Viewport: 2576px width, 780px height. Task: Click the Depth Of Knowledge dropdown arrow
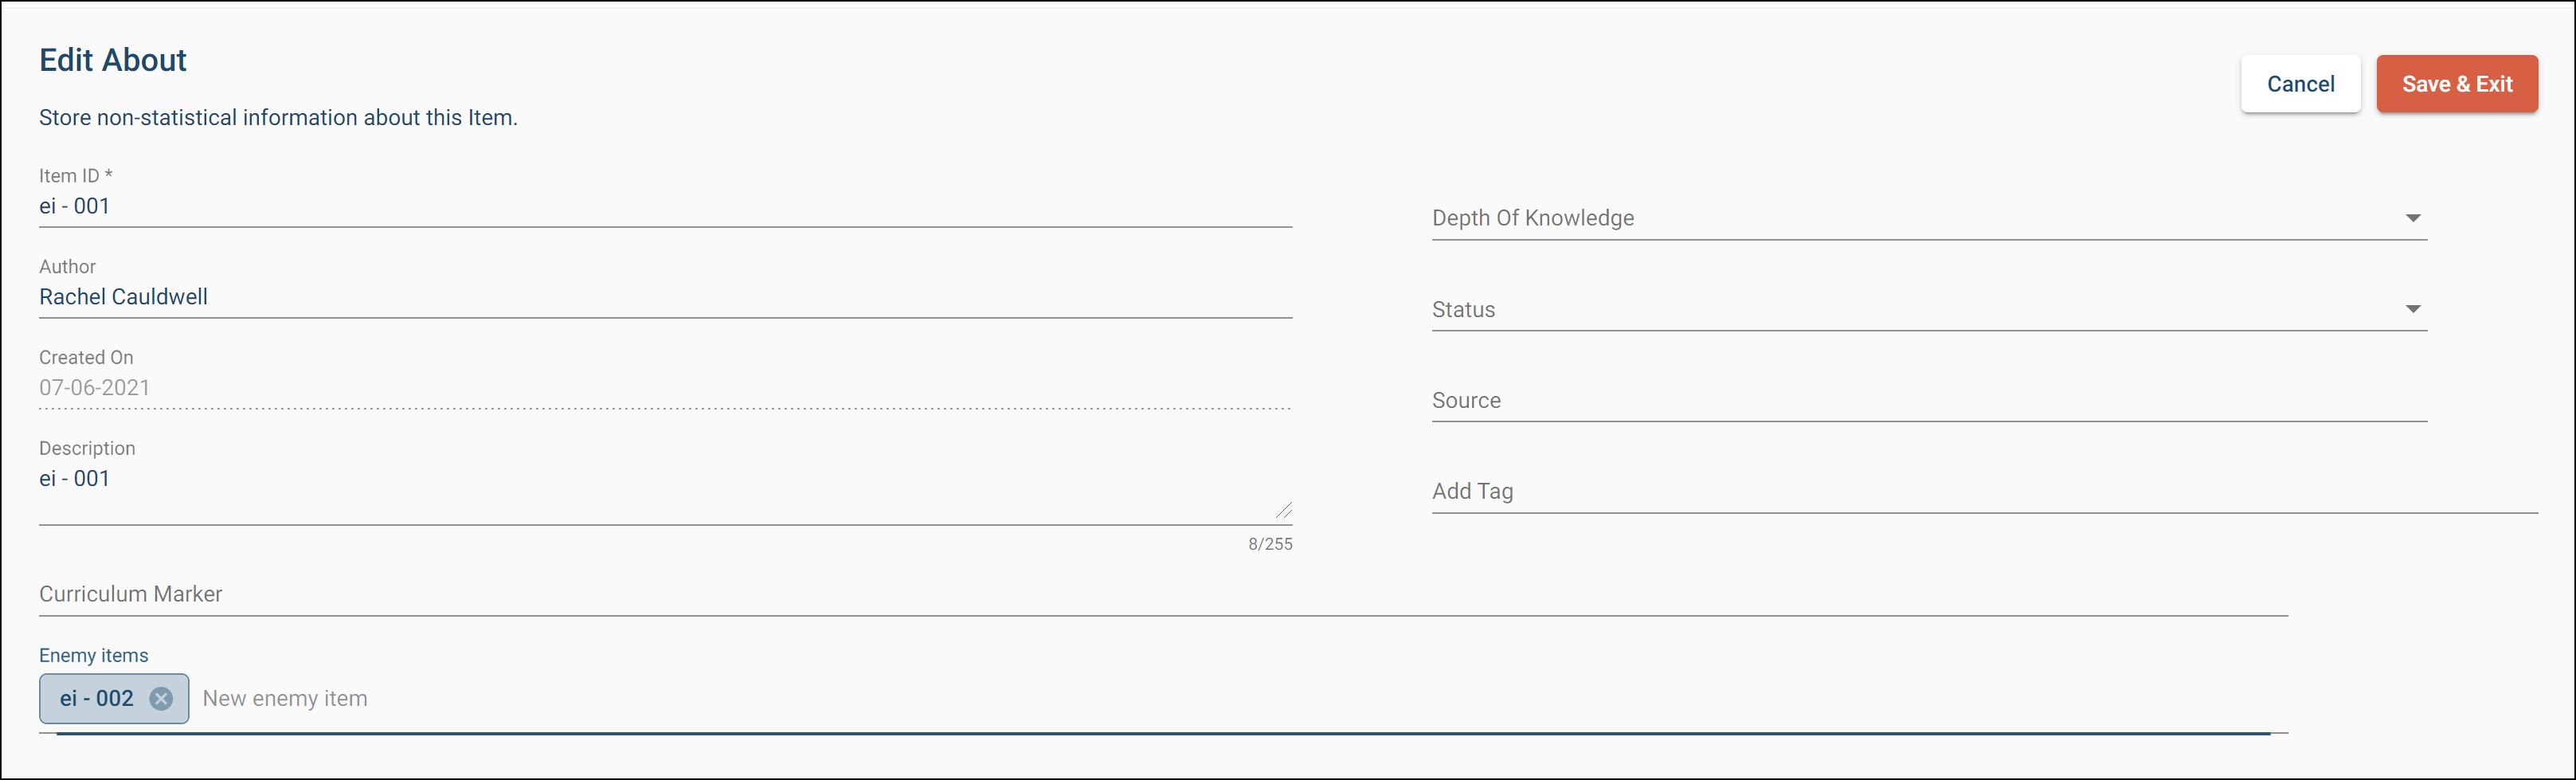2412,218
